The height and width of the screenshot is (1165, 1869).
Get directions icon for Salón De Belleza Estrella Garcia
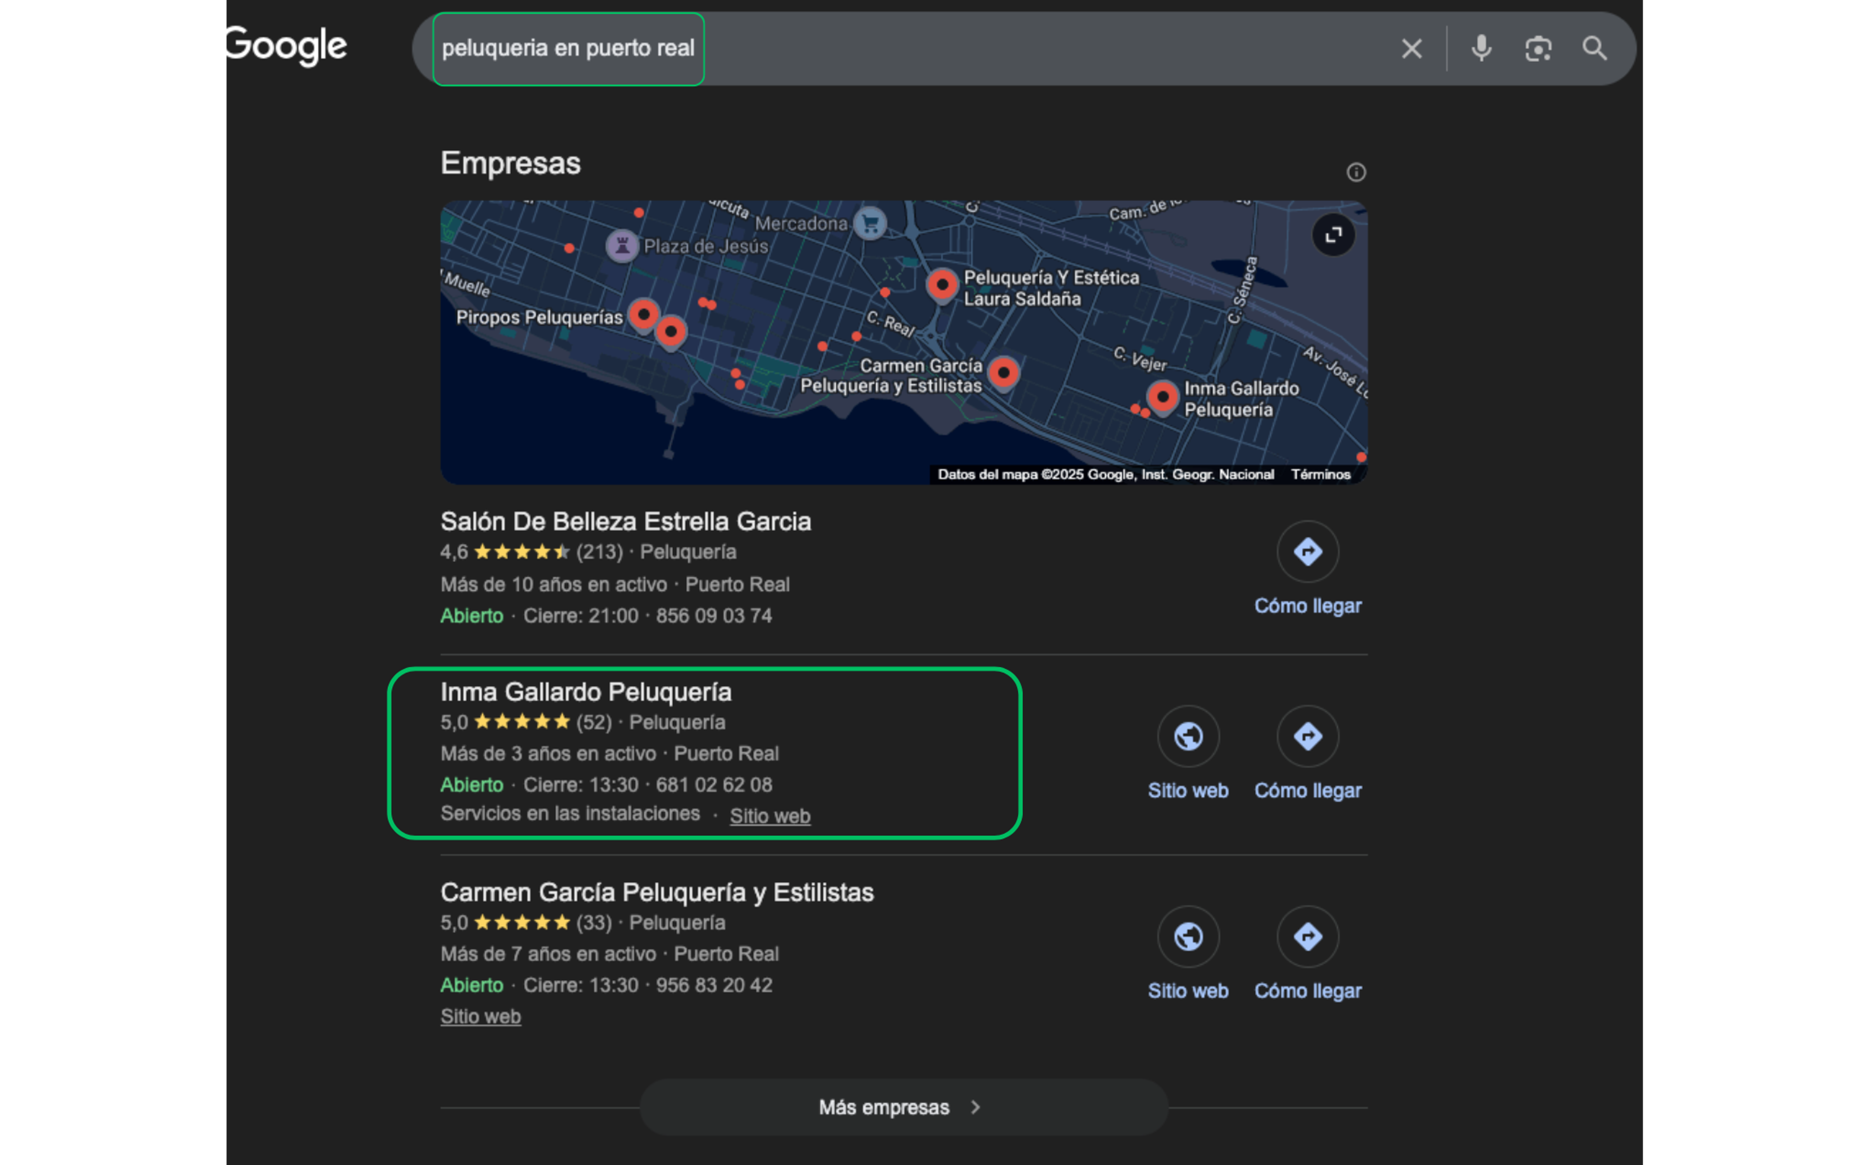pos(1307,552)
